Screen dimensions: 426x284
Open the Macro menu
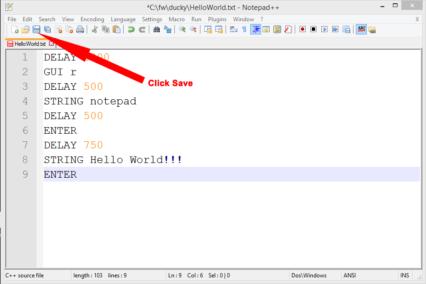pos(177,19)
